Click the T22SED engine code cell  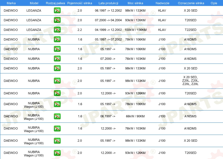(190, 30)
